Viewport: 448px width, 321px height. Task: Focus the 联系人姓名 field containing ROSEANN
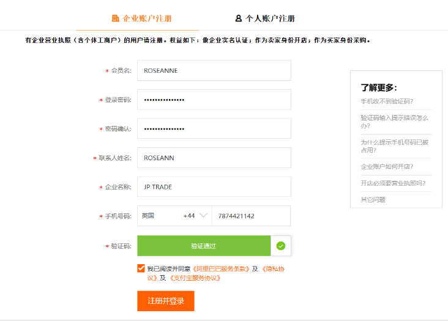[x=214, y=158]
